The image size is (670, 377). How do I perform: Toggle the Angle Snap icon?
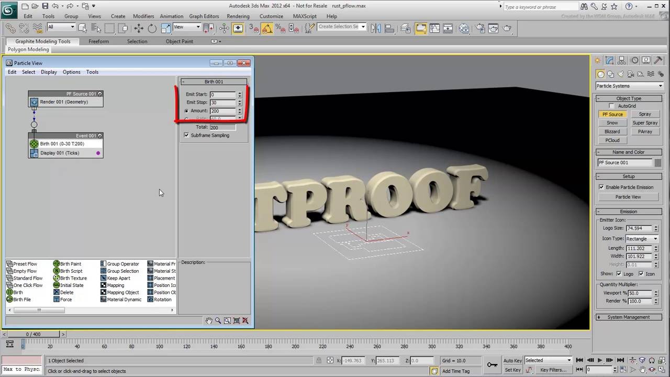(266, 28)
